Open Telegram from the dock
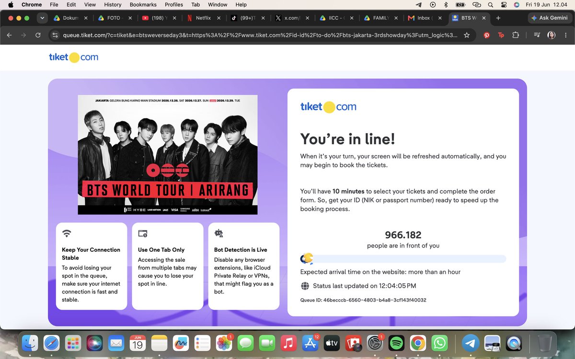575x359 pixels. 471,343
